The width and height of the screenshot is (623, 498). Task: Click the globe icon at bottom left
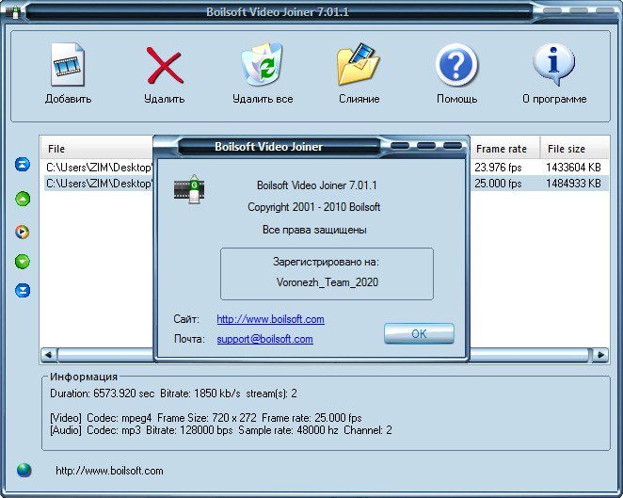pos(24,470)
